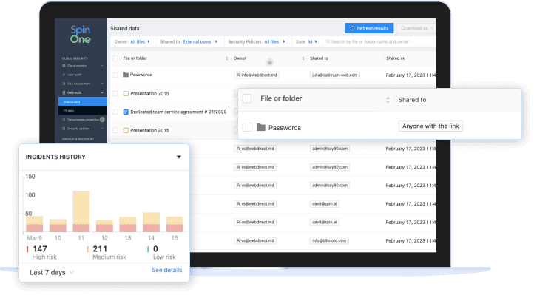Open the Owner: All files filter
The height and width of the screenshot is (295, 534).
pos(132,42)
